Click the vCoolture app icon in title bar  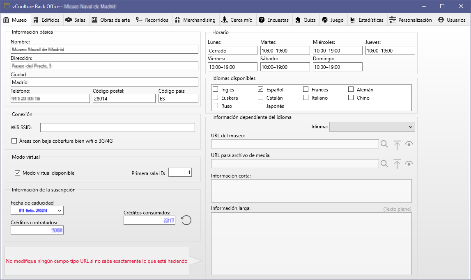7,6
